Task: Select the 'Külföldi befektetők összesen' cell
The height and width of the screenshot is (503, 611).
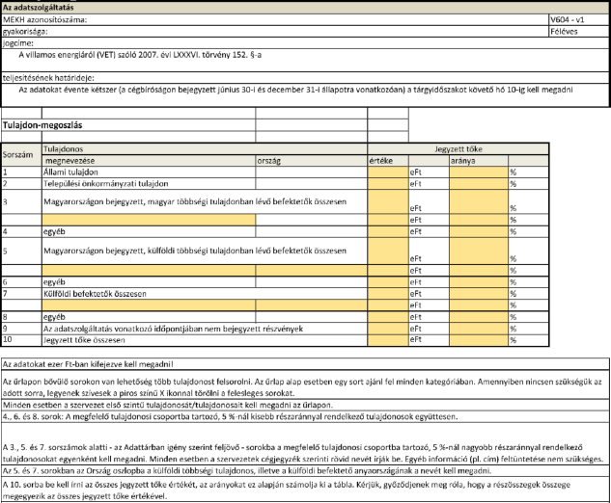Action: coord(205,294)
